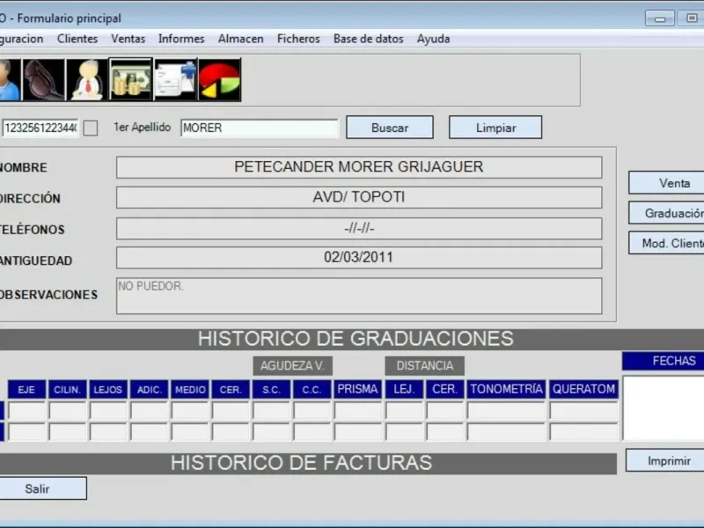
Task: Click the Observaciones text box
Action: point(359,296)
